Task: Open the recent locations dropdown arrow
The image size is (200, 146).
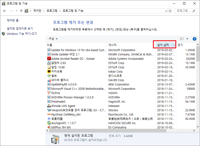Action: point(17,11)
